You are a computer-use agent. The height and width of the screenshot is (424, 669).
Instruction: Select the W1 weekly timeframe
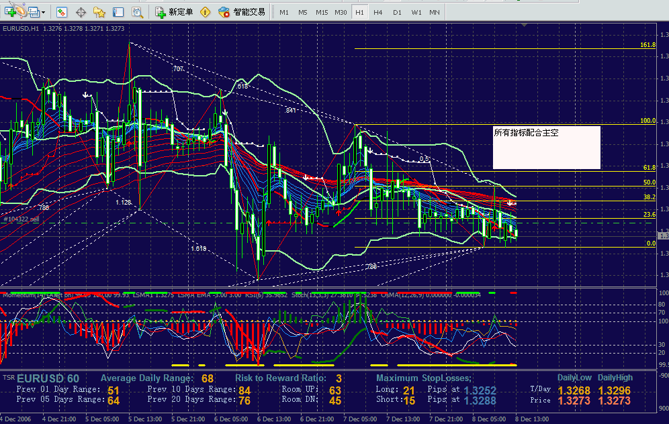point(416,12)
